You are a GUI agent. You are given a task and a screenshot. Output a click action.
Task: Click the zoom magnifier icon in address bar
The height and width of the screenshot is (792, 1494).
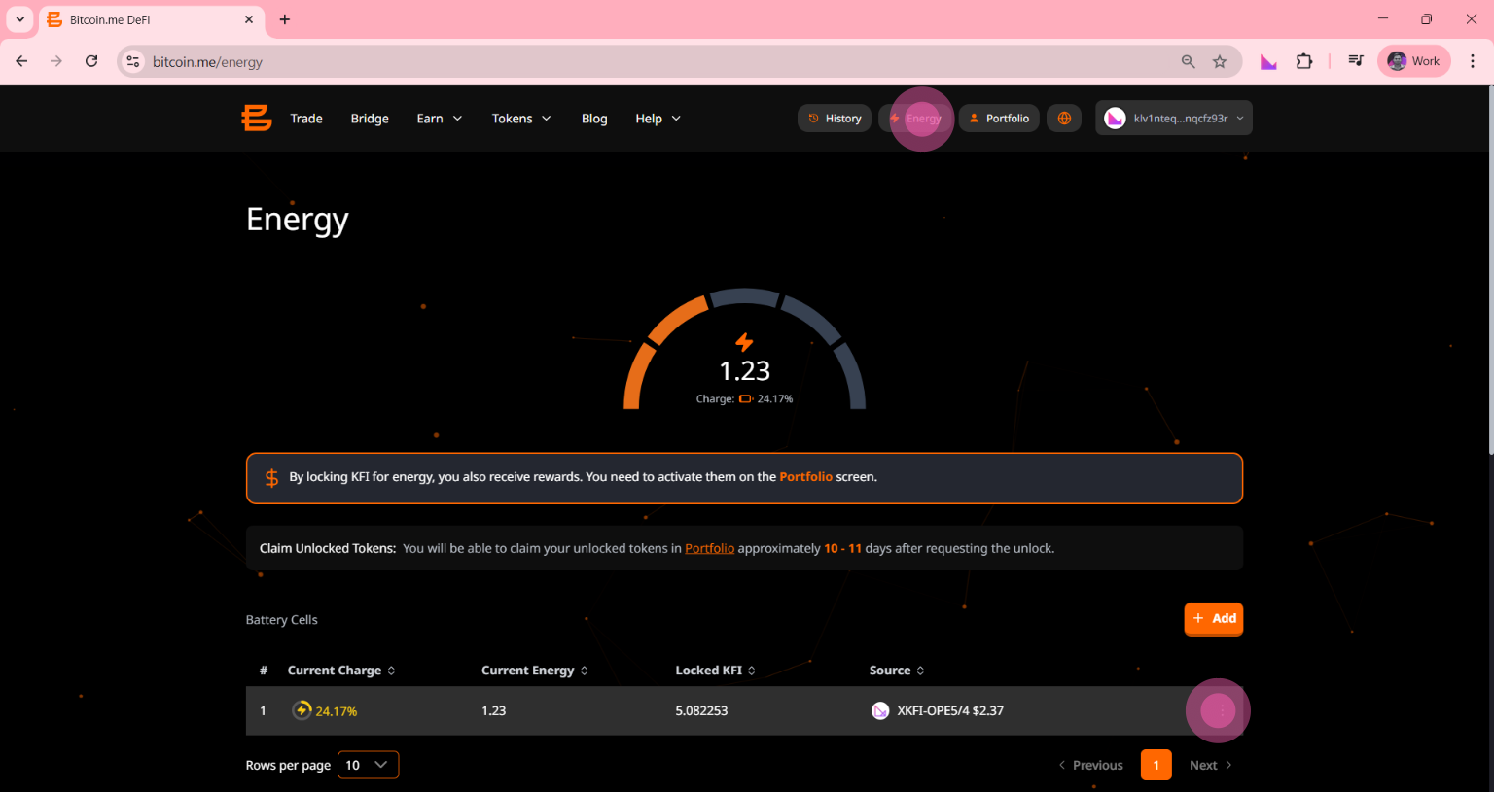1188,62
